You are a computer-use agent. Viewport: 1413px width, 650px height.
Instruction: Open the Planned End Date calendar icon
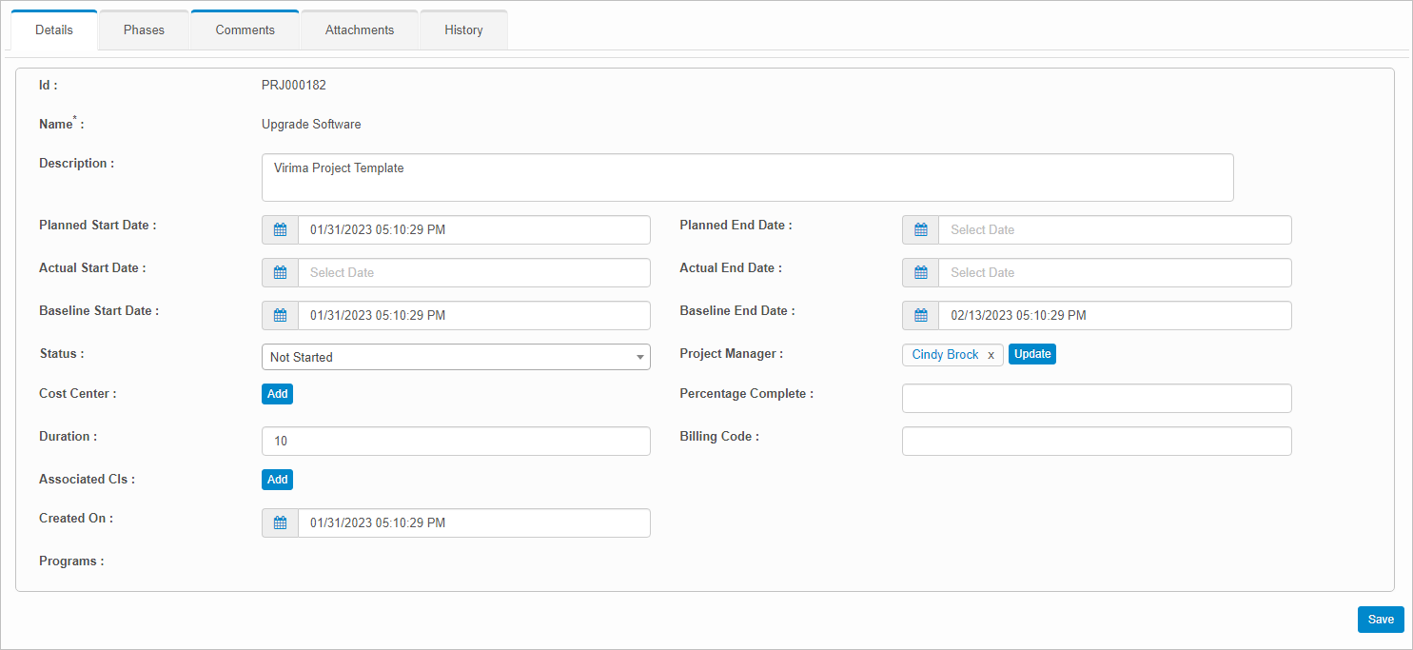[920, 230]
